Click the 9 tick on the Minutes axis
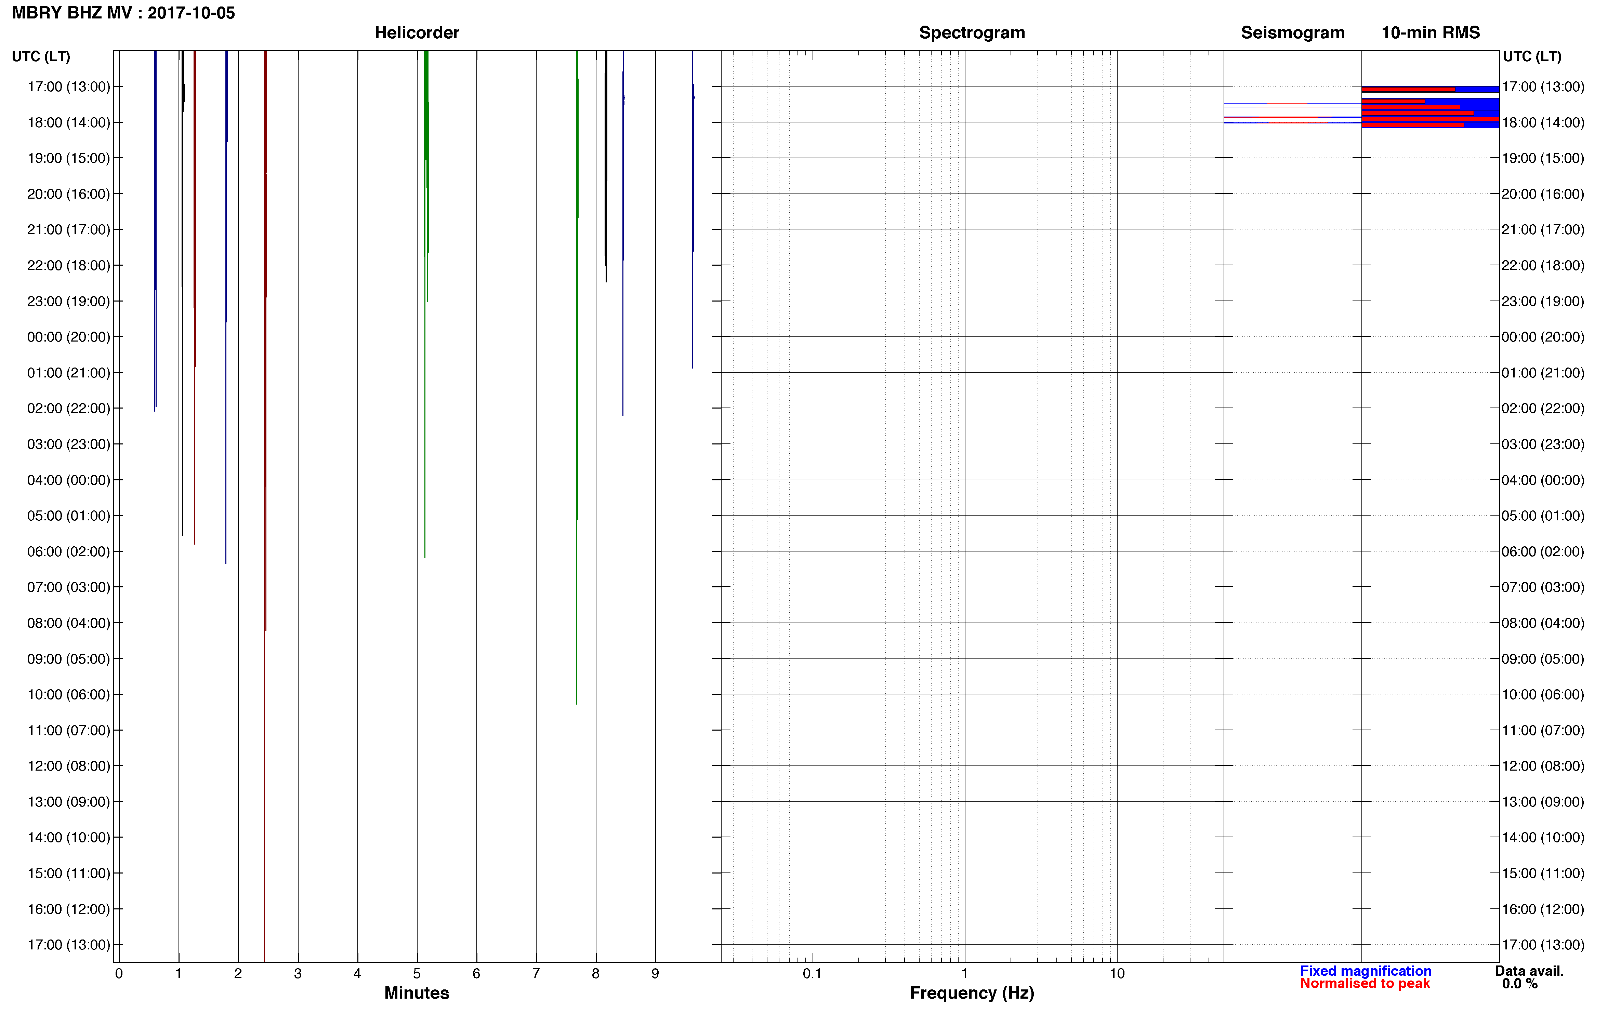Screen dimensions: 1621x1013 click(x=655, y=973)
